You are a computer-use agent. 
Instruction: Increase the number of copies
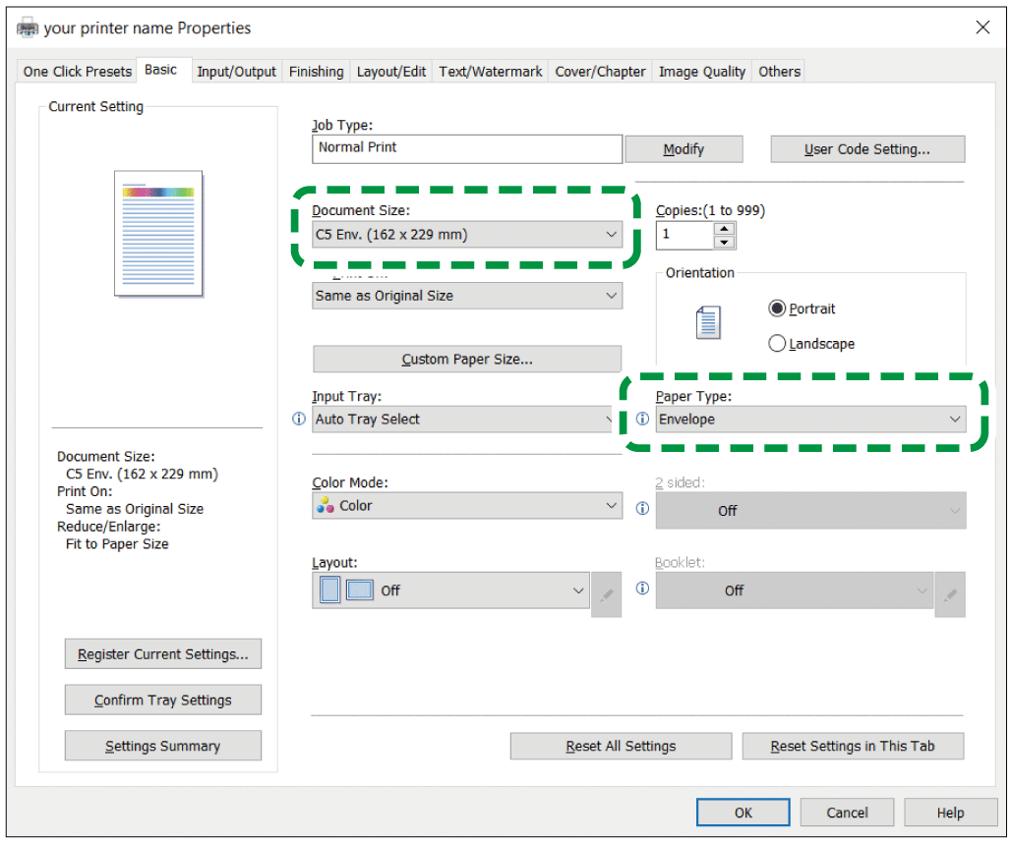725,229
